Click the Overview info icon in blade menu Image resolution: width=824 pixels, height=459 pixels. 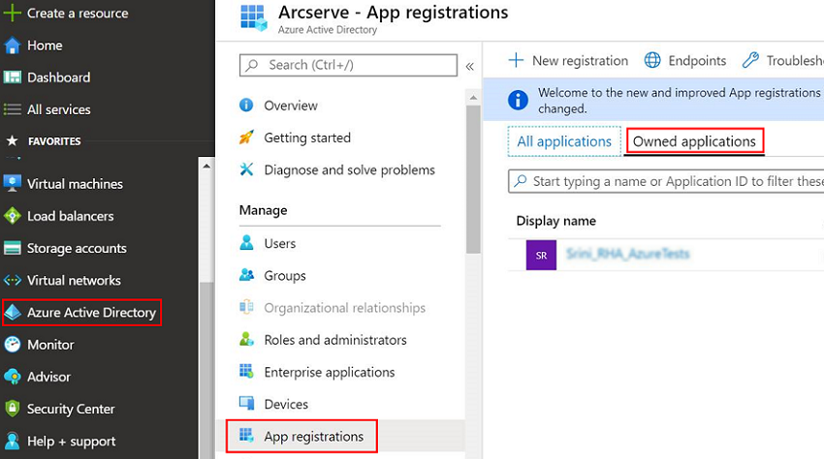246,105
